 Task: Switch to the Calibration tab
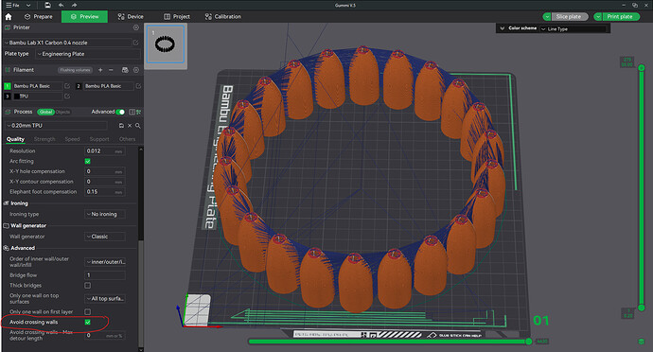pyautogui.click(x=223, y=17)
